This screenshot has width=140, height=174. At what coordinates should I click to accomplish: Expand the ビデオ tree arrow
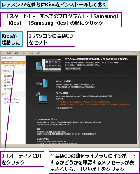pyautogui.click(x=3, y=86)
